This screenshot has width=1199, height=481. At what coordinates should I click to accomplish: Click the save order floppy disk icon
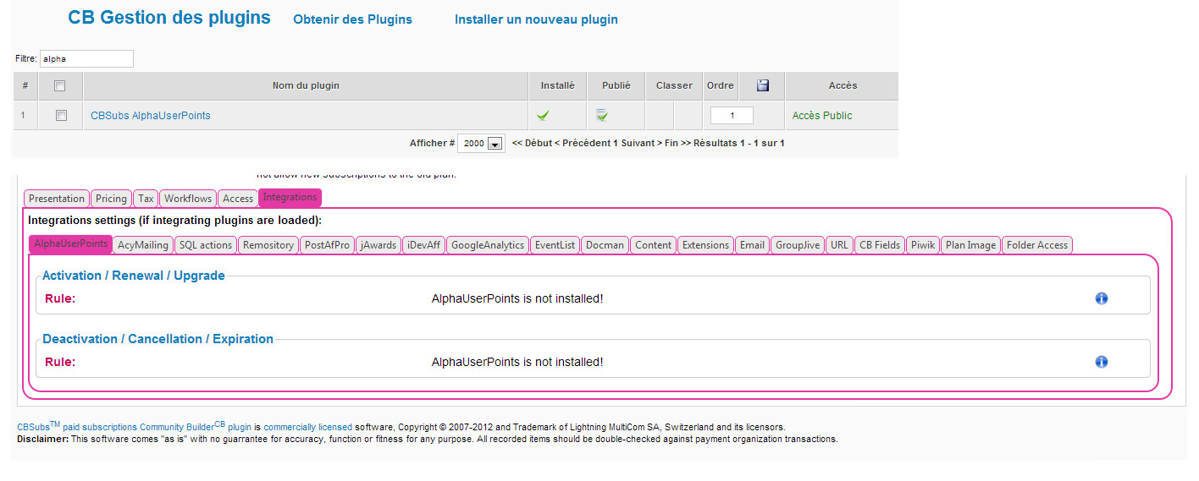click(762, 85)
